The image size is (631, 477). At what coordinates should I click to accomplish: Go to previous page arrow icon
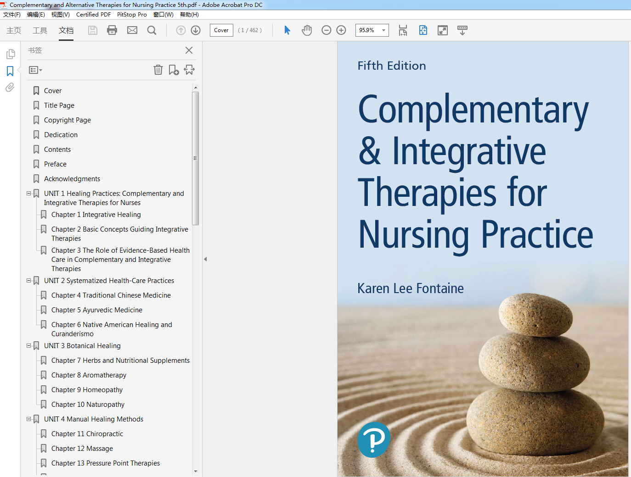[181, 30]
